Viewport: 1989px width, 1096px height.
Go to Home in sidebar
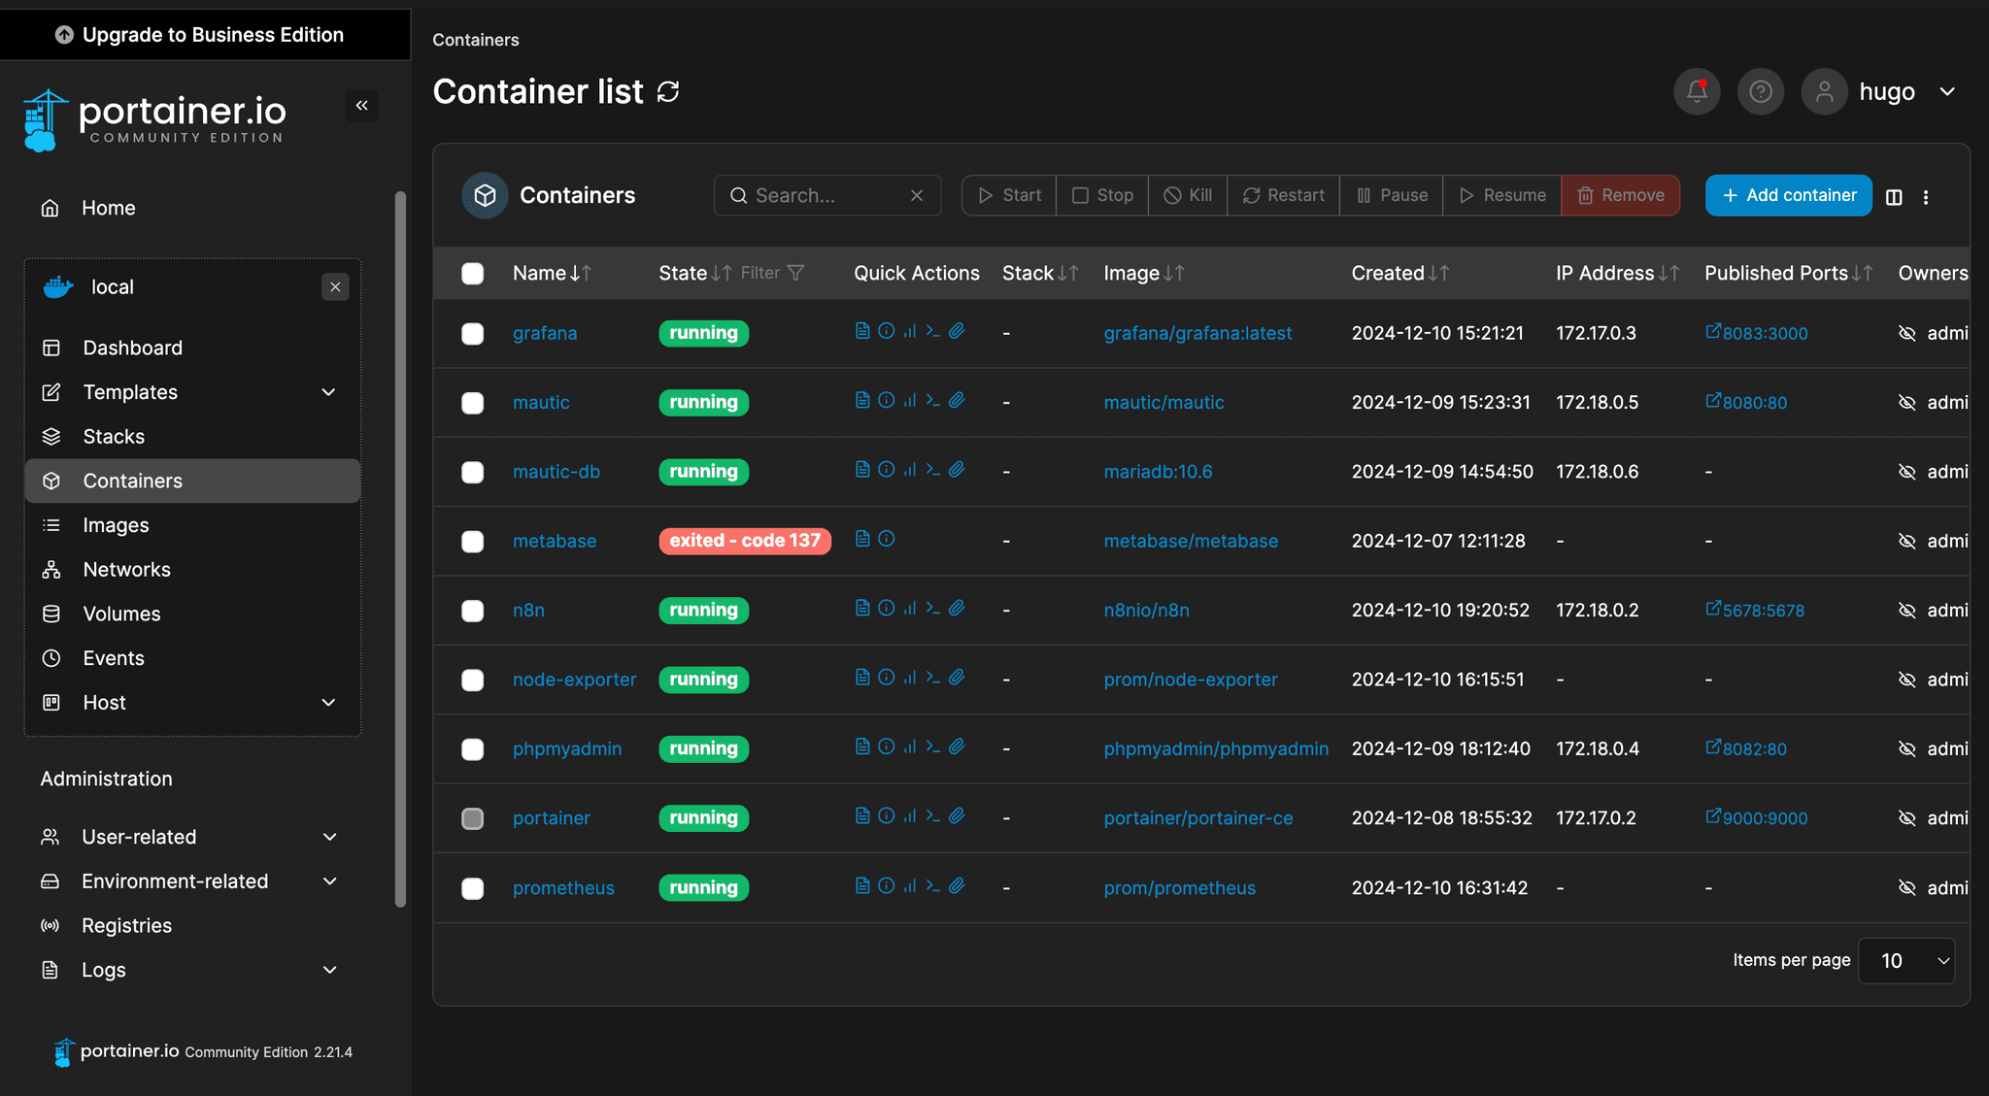coord(109,208)
